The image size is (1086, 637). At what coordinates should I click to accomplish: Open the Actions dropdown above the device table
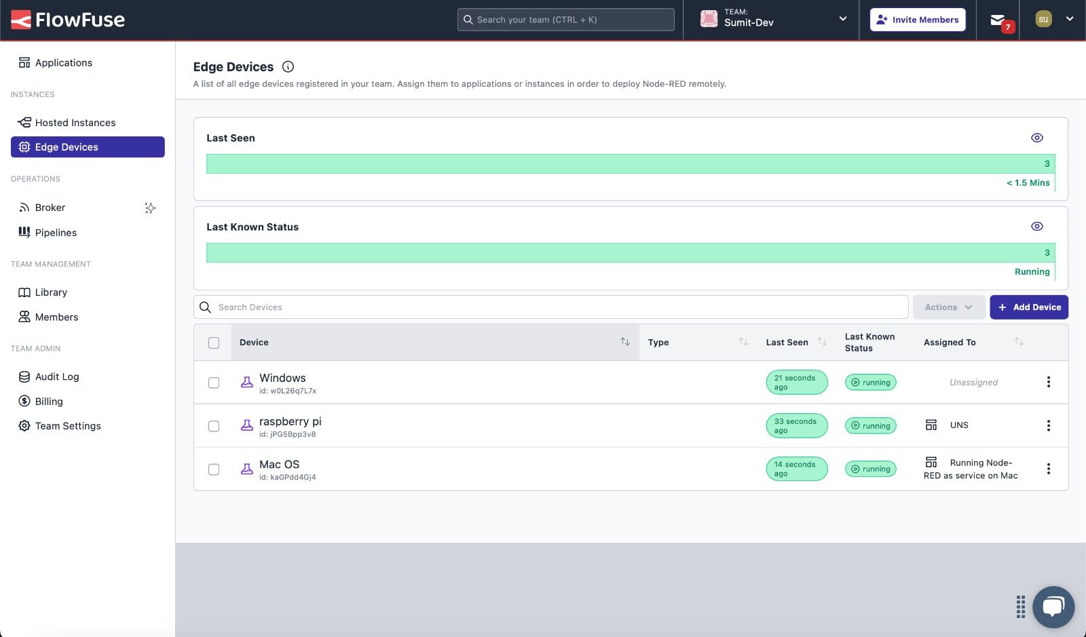[948, 307]
